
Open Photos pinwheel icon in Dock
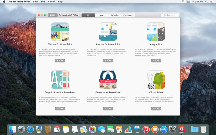pos(93,130)
